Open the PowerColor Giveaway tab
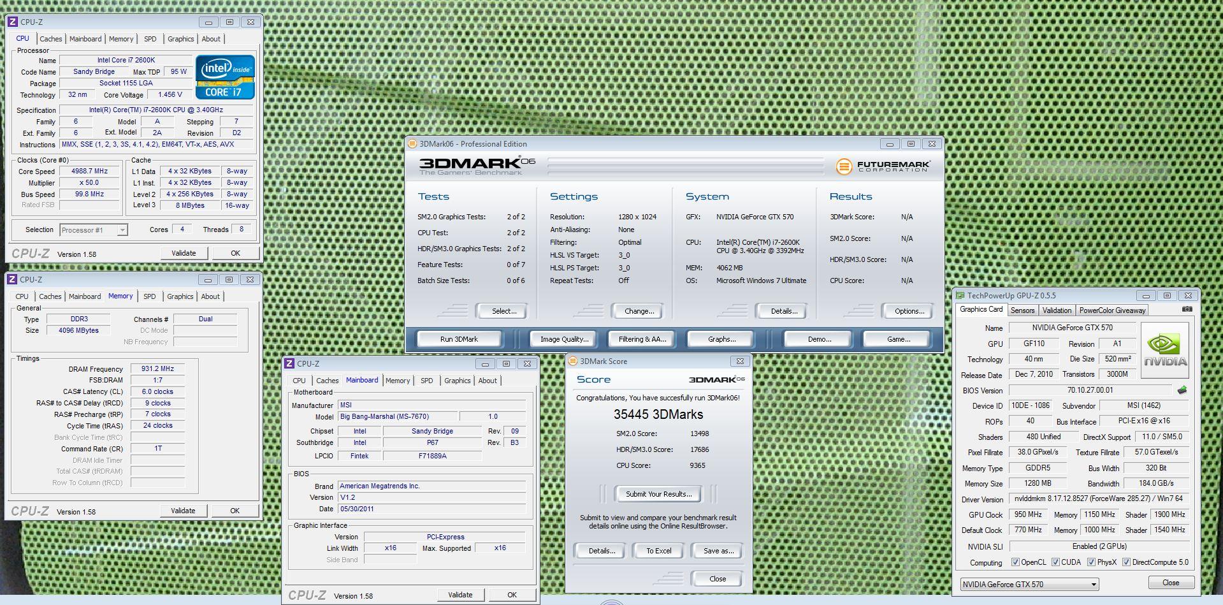The height and width of the screenshot is (605, 1223). pyautogui.click(x=1113, y=310)
